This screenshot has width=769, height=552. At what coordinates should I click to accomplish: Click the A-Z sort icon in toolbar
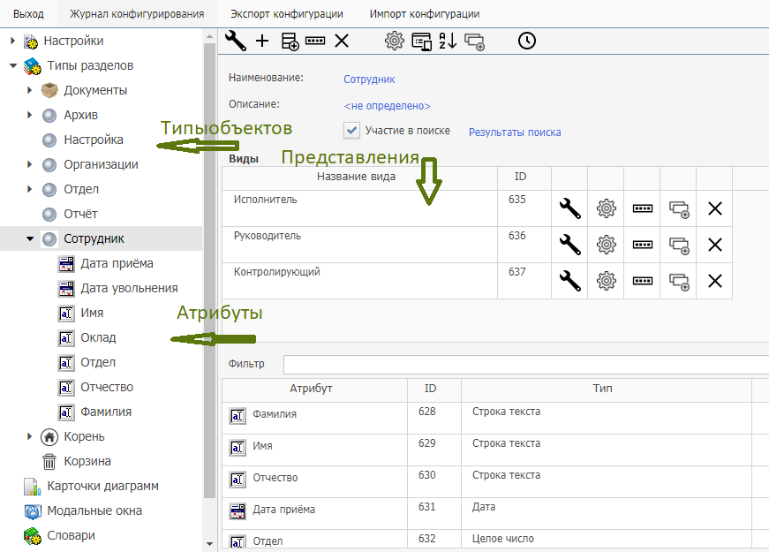coord(448,41)
